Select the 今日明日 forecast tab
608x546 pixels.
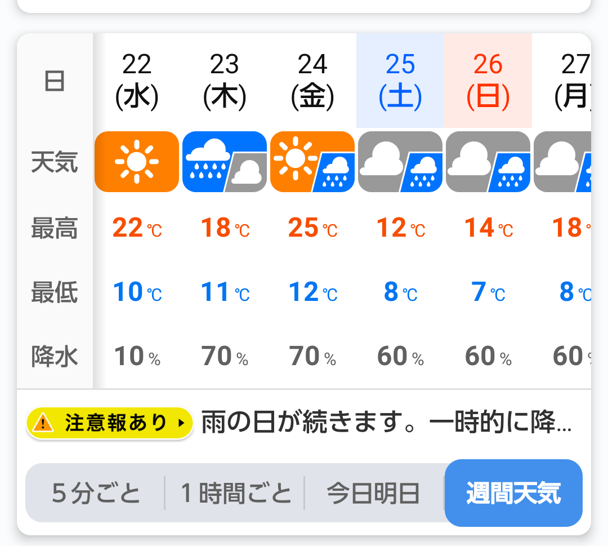[x=374, y=493]
